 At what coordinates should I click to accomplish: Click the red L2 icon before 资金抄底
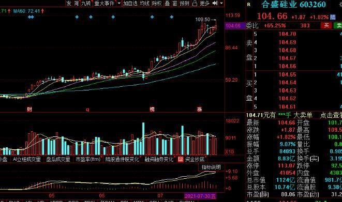click(x=181, y=159)
